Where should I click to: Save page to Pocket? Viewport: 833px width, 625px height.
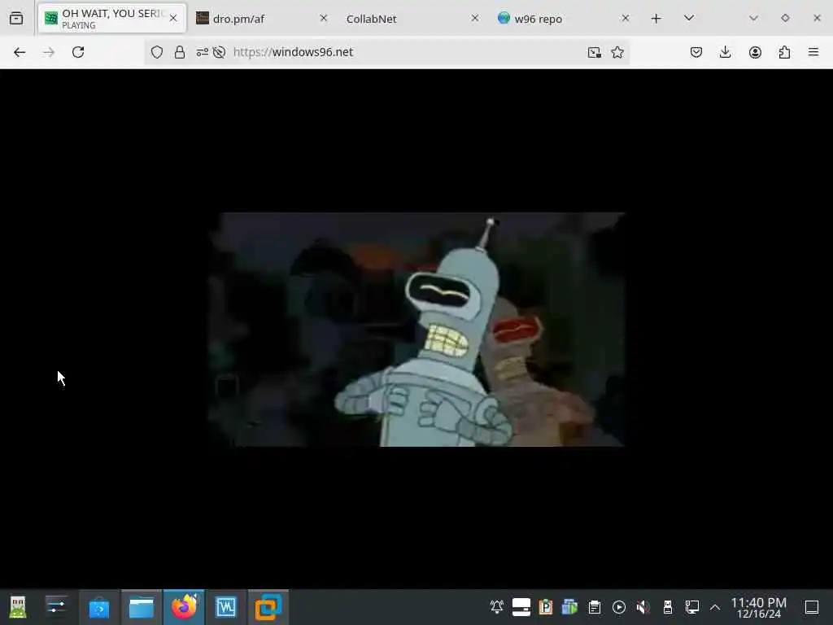[696, 52]
